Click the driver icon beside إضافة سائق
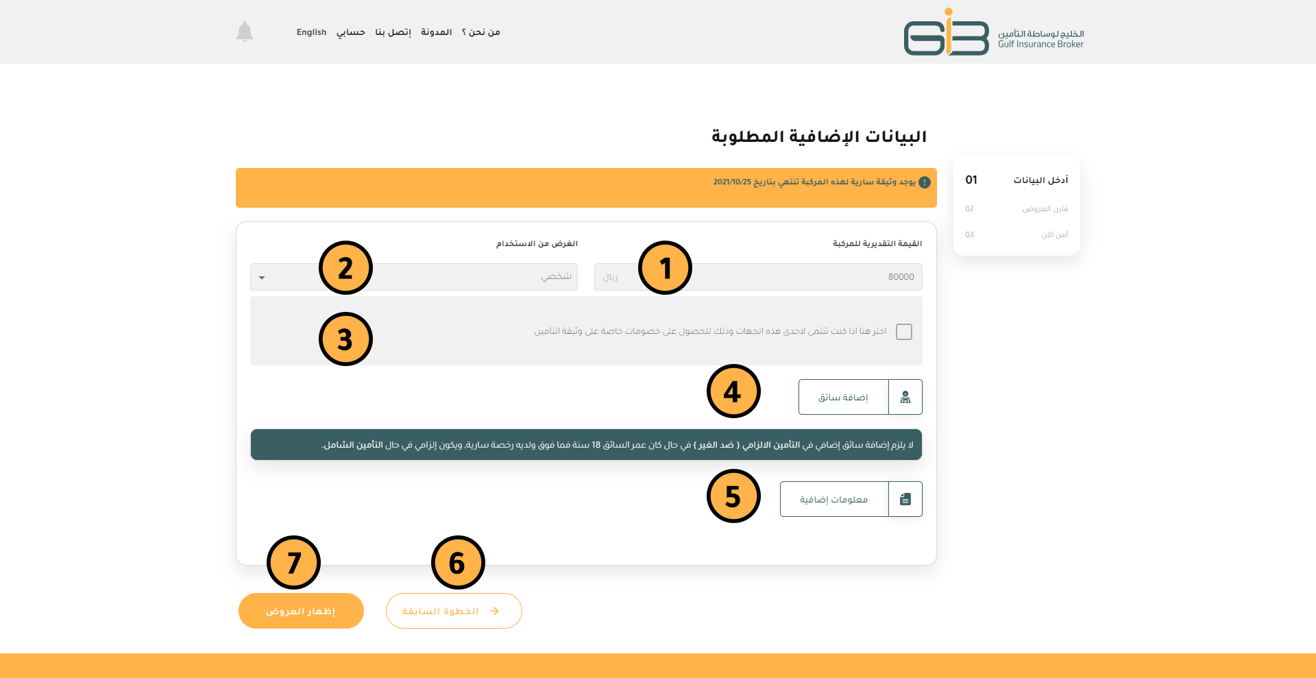Screen dimensions: 1316x678 [905, 397]
